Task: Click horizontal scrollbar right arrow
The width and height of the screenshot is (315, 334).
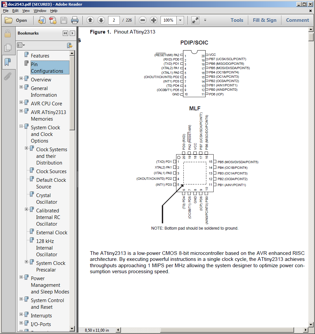Action: pyautogui.click(x=306, y=330)
